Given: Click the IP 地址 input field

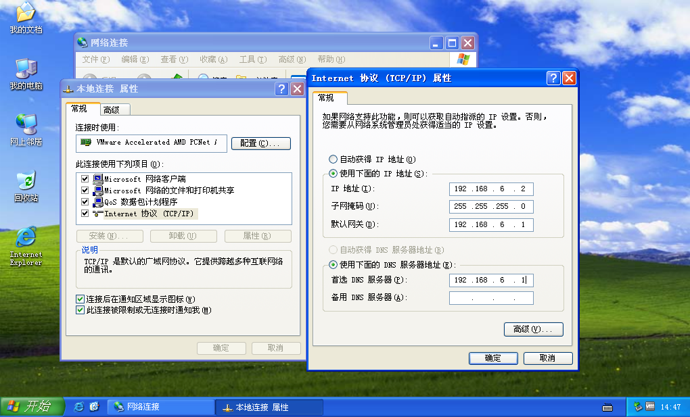Looking at the screenshot, I should pyautogui.click(x=491, y=189).
